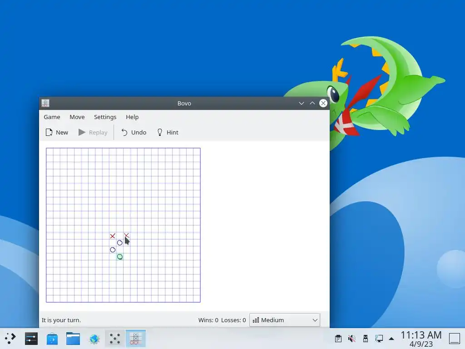
Task: Click the 'Wins: 0' status entry
Action: click(208, 320)
